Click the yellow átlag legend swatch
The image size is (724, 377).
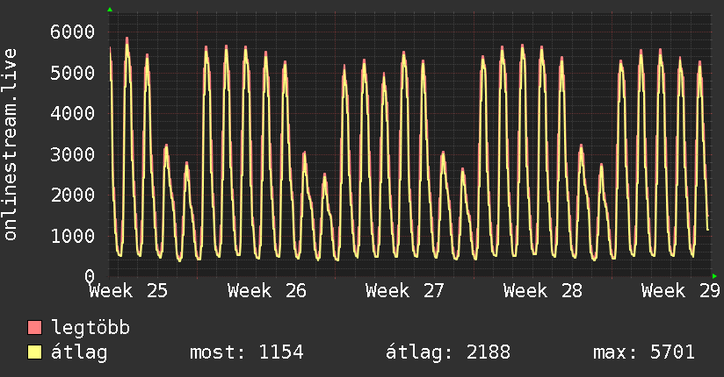(34, 352)
